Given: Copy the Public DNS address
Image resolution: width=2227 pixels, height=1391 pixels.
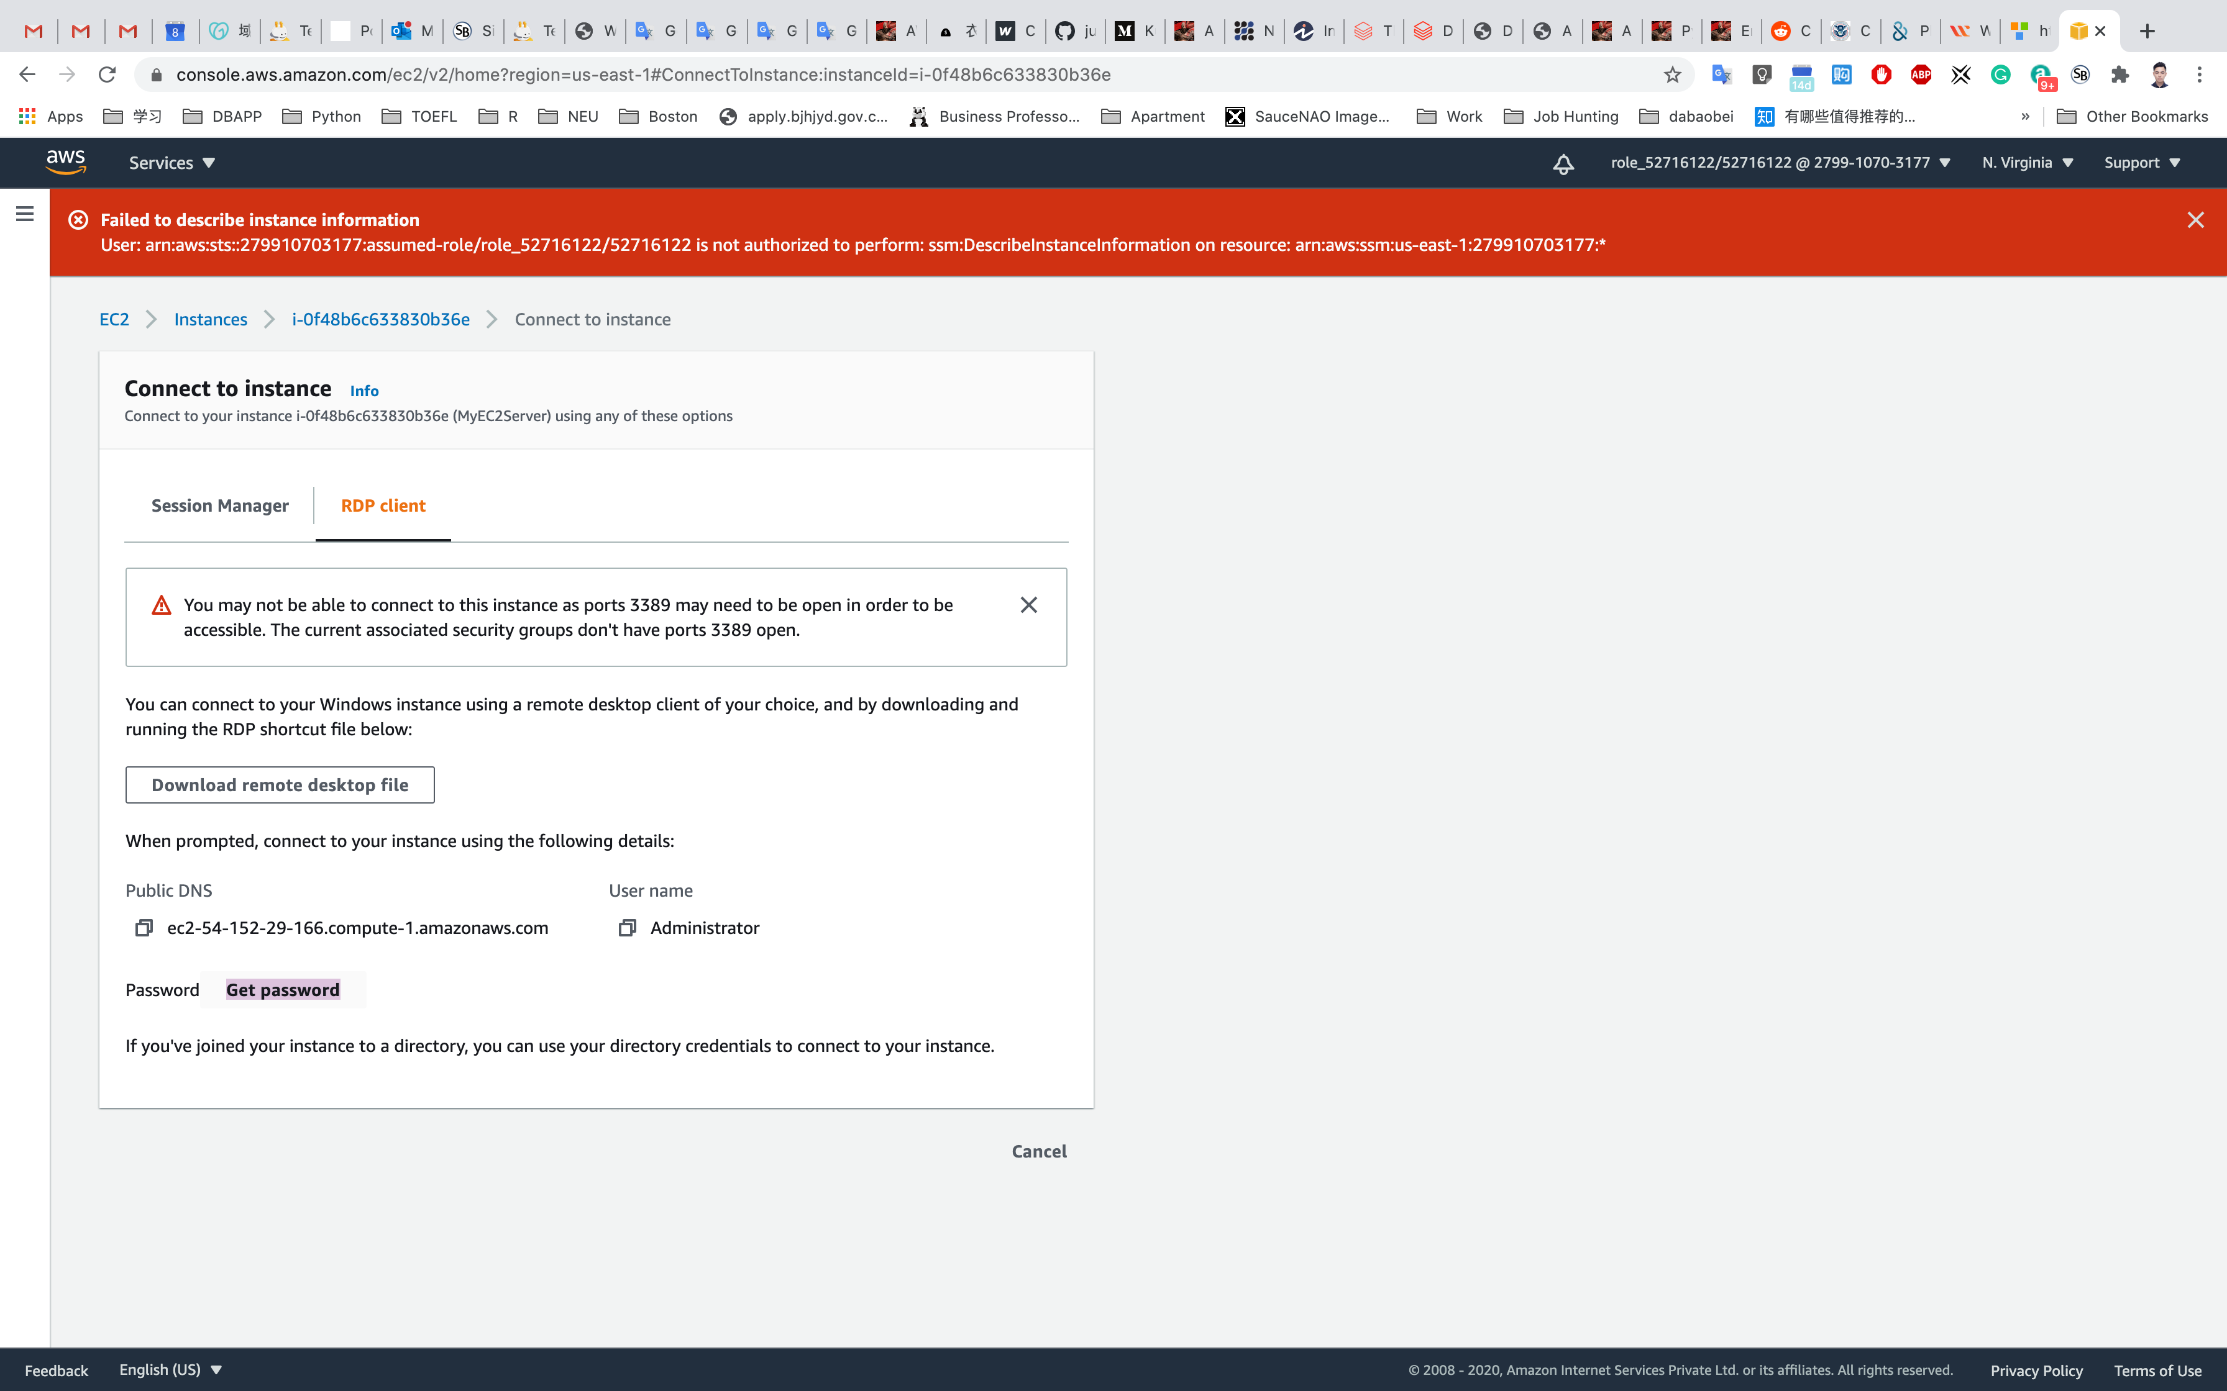Looking at the screenshot, I should pos(144,927).
